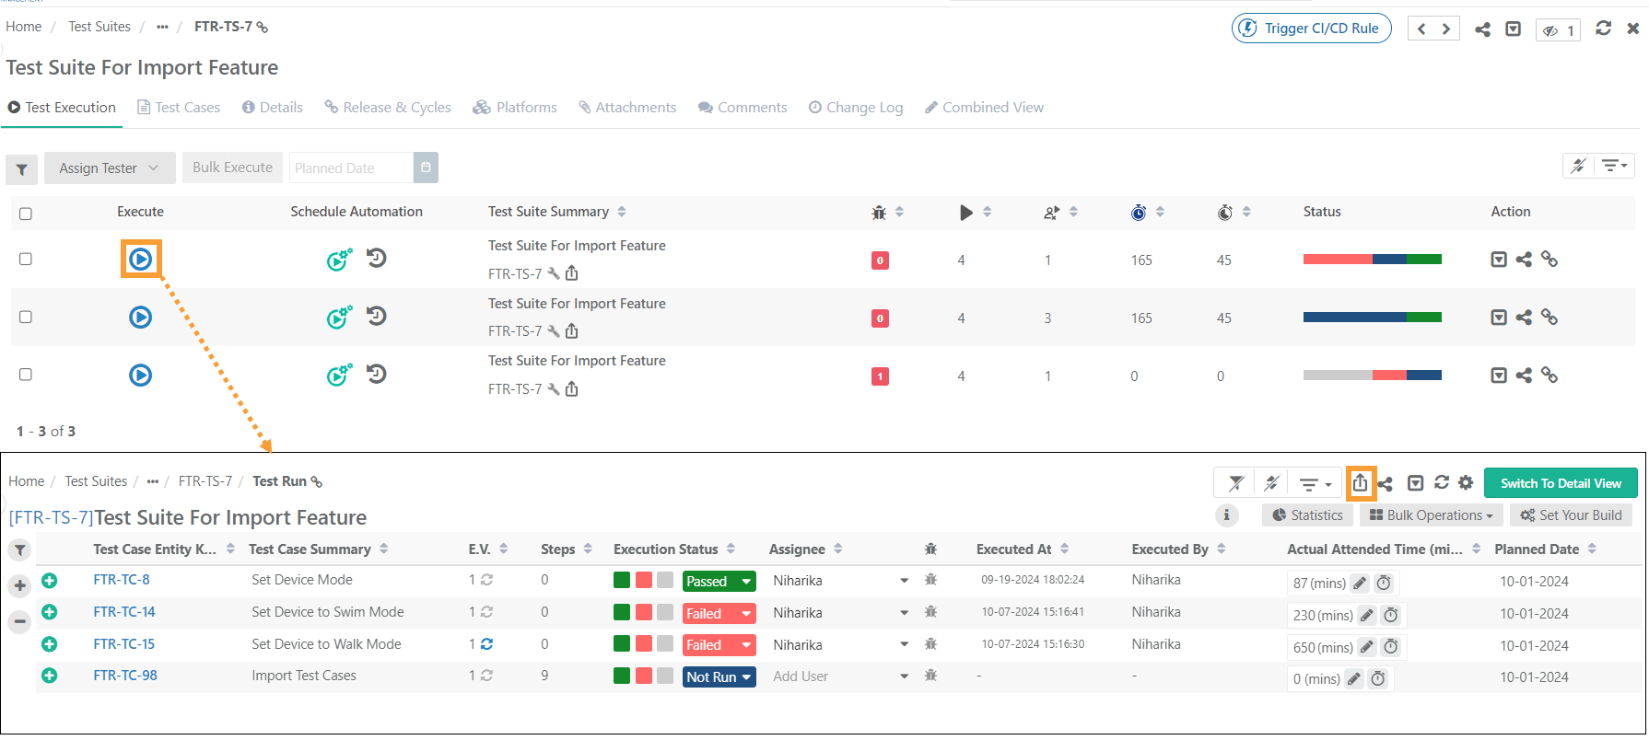The height and width of the screenshot is (740, 1649).
Task: Open the Bulk Operations dropdown
Action: pyautogui.click(x=1431, y=515)
